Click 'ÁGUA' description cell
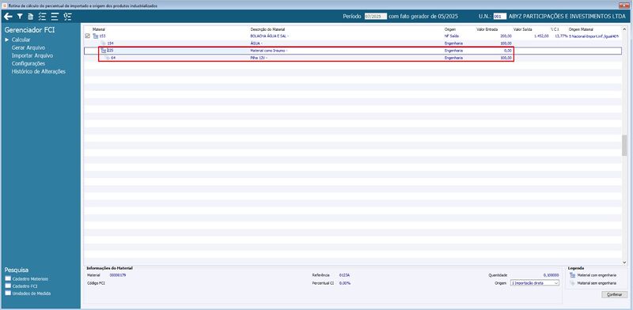 pyautogui.click(x=256, y=43)
